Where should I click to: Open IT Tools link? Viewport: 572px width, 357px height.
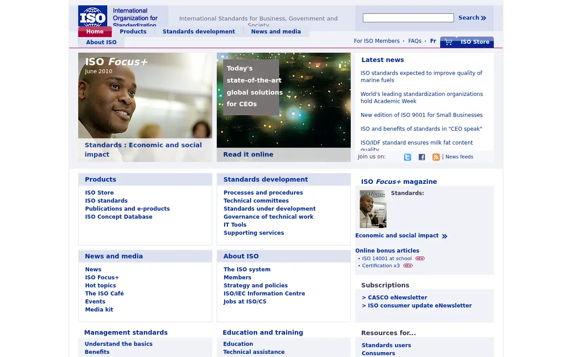235,225
